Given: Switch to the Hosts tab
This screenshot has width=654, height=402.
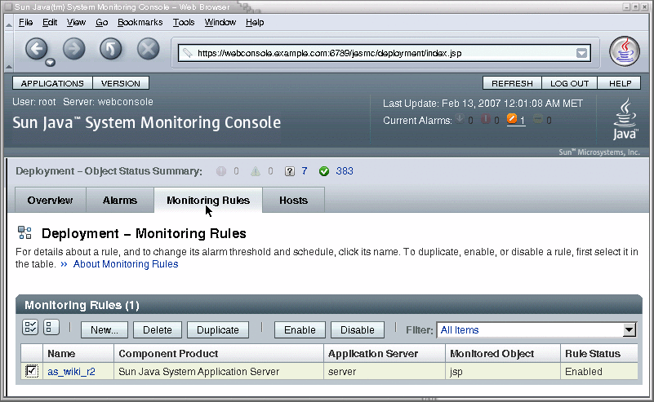Looking at the screenshot, I should (x=294, y=201).
